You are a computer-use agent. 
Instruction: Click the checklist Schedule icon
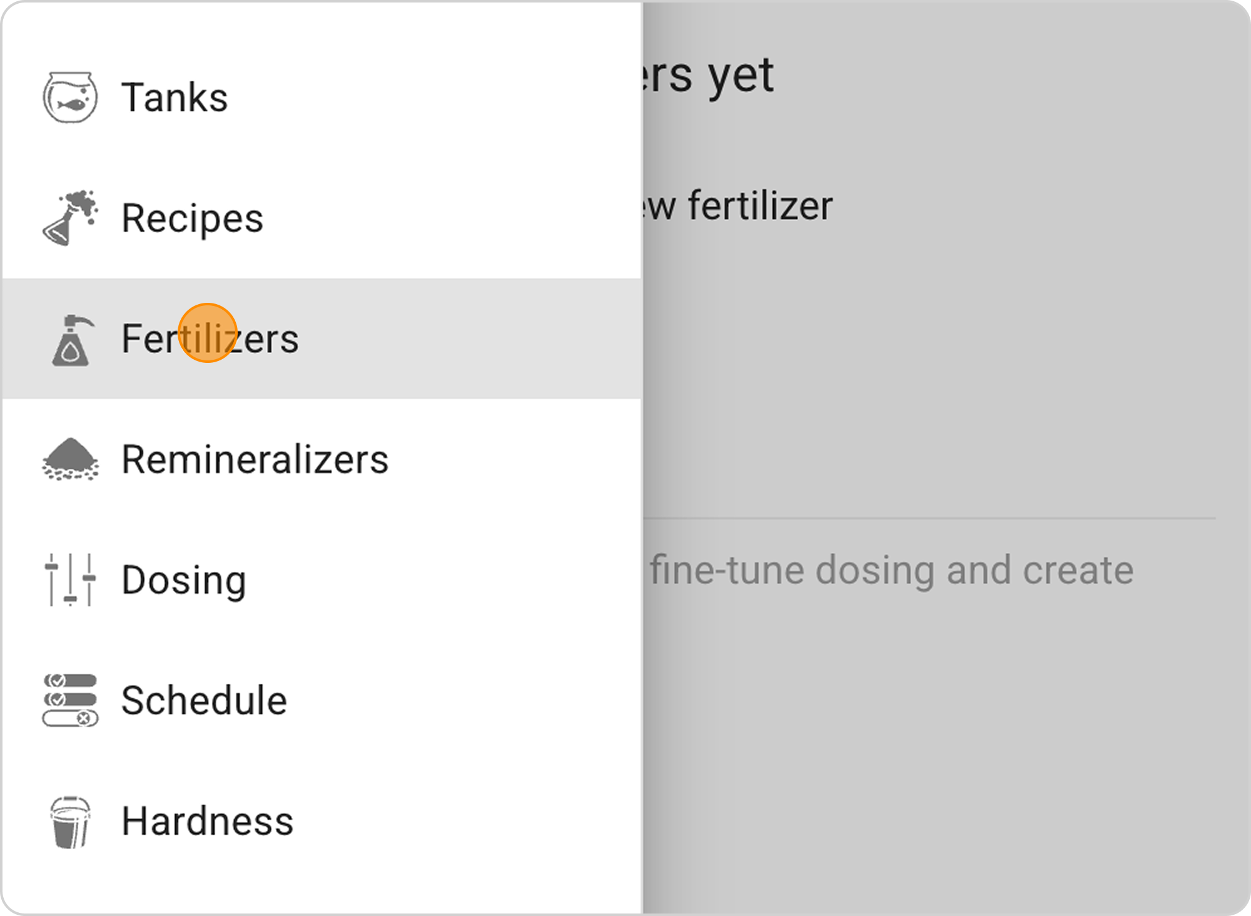pyautogui.click(x=70, y=700)
